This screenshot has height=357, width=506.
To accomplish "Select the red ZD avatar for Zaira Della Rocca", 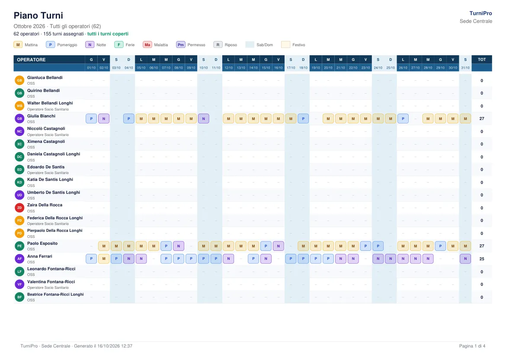I will 20,208.
